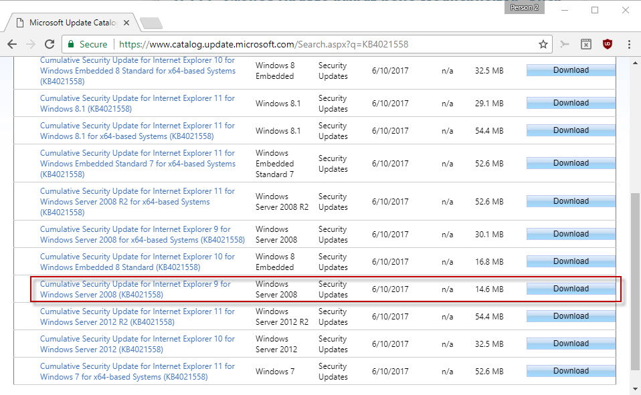The image size is (641, 395).
Task: Open IE 10 for Windows Server 2012 link
Action: click(x=137, y=344)
